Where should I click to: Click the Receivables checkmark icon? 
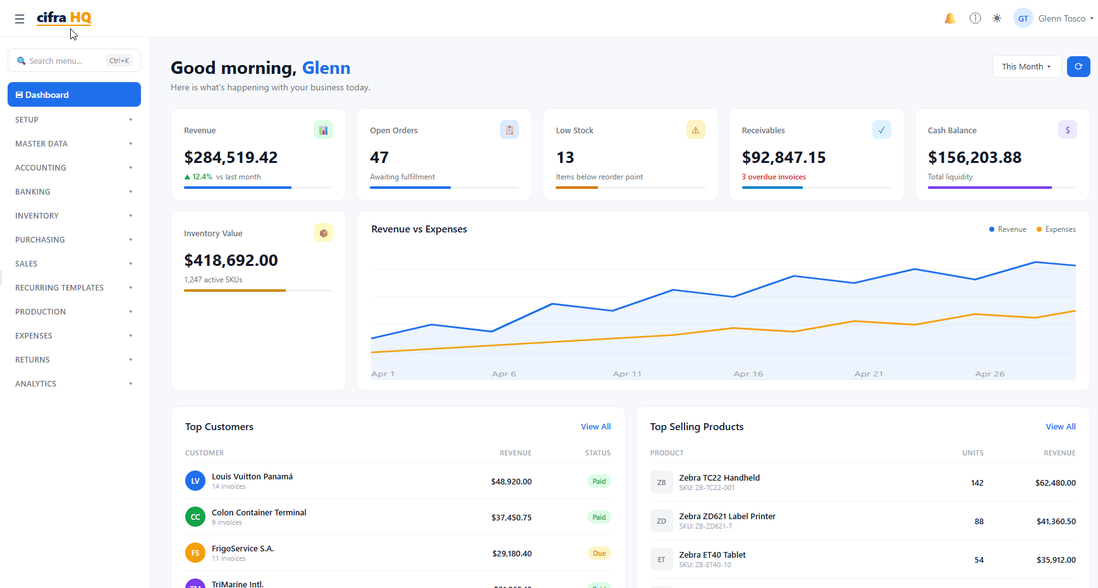tap(881, 129)
